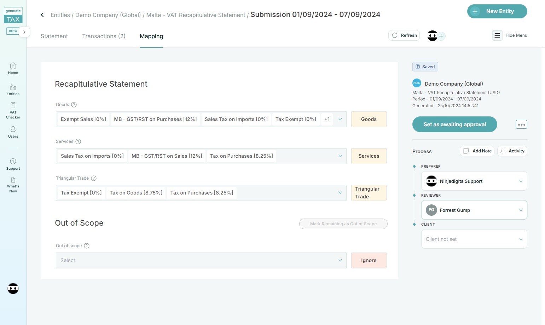Open Support in the sidebar
The width and height of the screenshot is (545, 325).
[x=13, y=164]
